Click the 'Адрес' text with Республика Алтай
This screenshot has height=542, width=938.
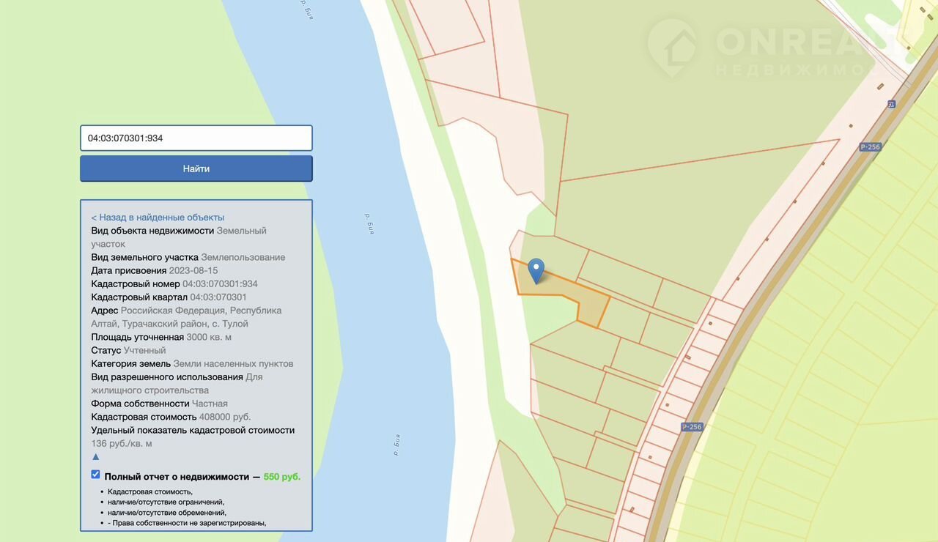(x=186, y=317)
